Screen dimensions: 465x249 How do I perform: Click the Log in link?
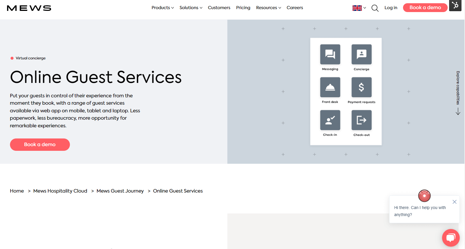click(x=391, y=8)
